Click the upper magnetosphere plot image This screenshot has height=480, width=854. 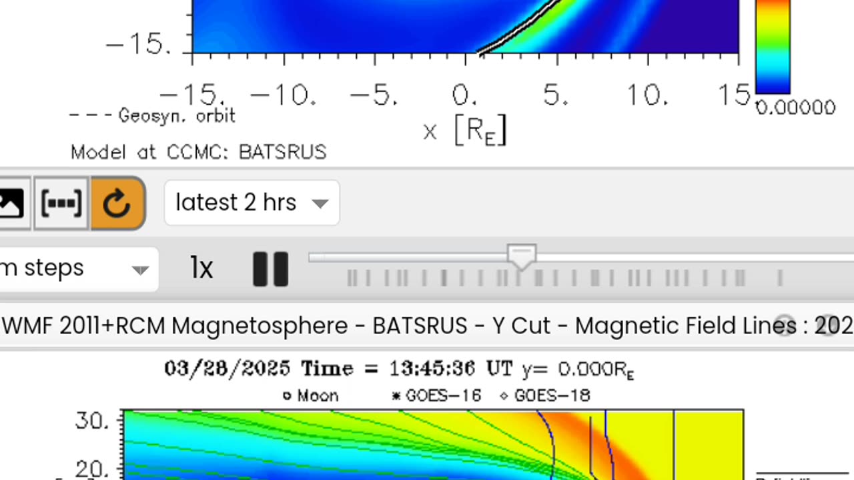click(465, 27)
